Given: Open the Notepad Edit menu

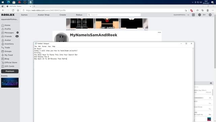Looking at the screenshot, I should tap(39, 46).
